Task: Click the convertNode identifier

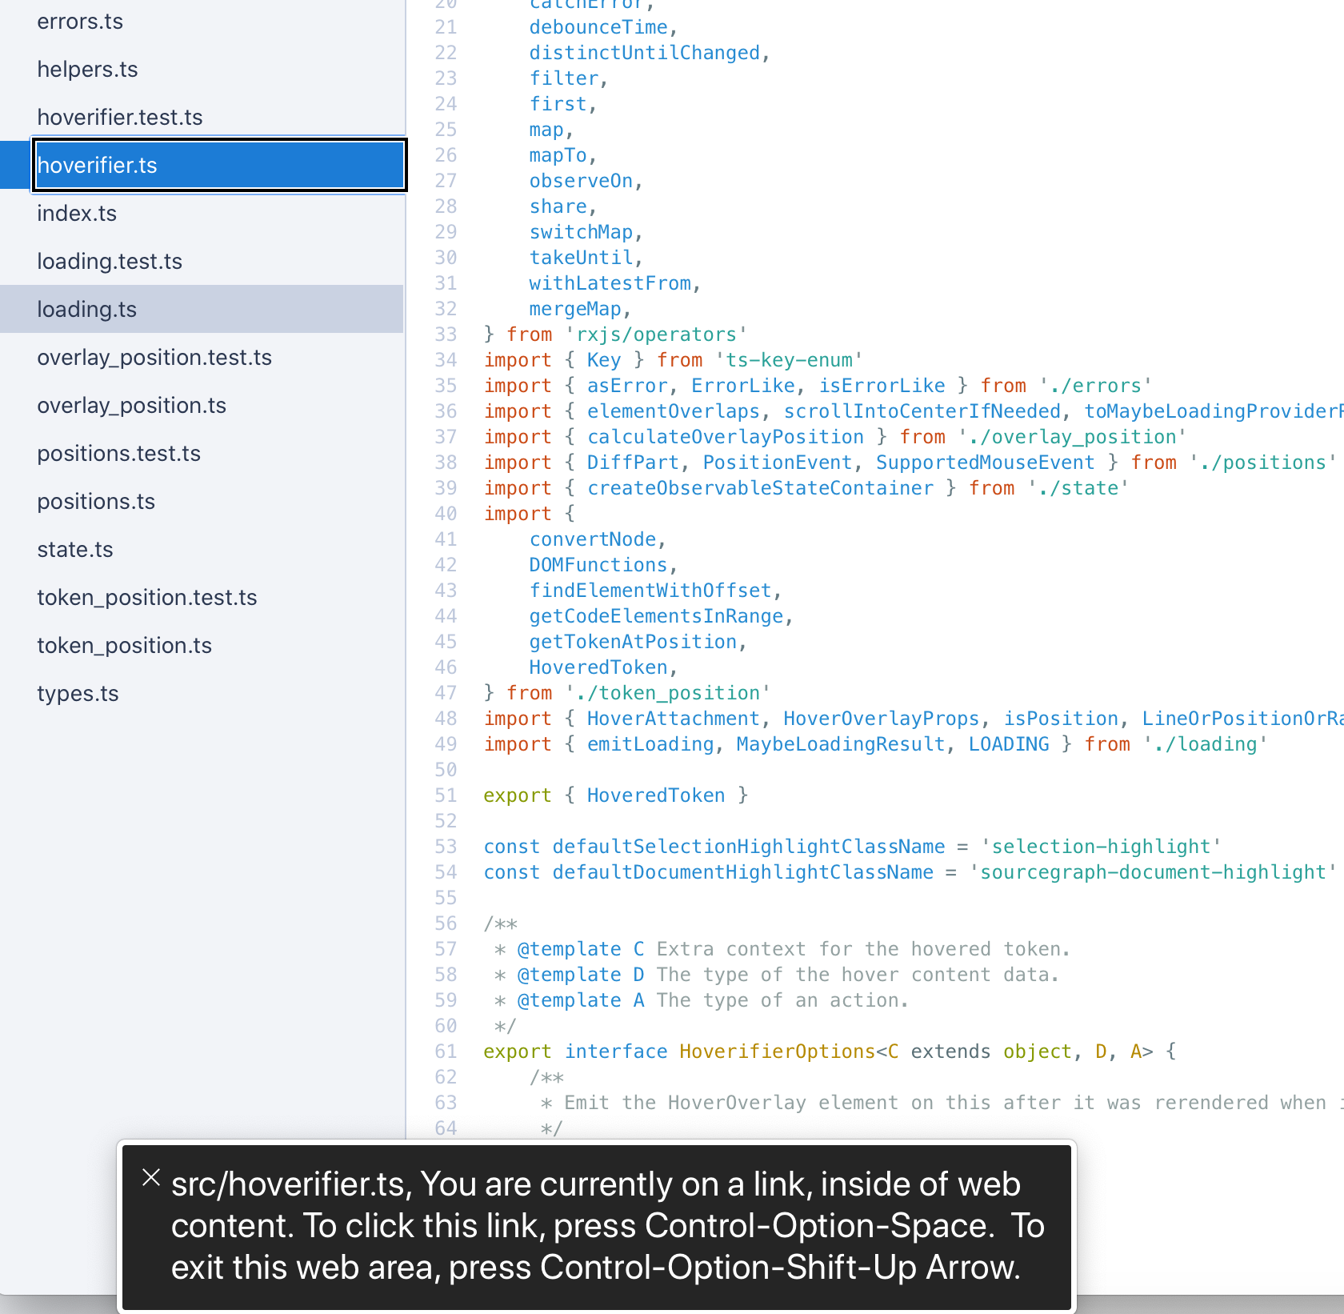Action: (x=593, y=539)
